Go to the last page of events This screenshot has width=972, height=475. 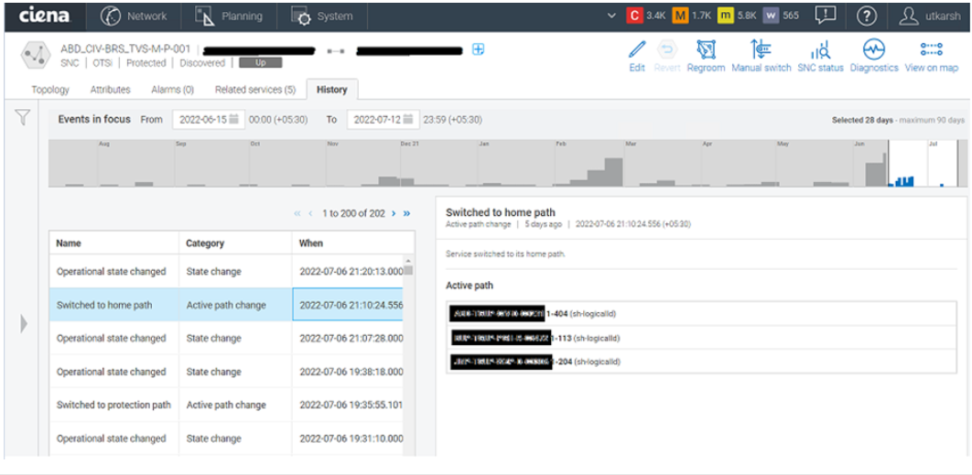click(406, 213)
